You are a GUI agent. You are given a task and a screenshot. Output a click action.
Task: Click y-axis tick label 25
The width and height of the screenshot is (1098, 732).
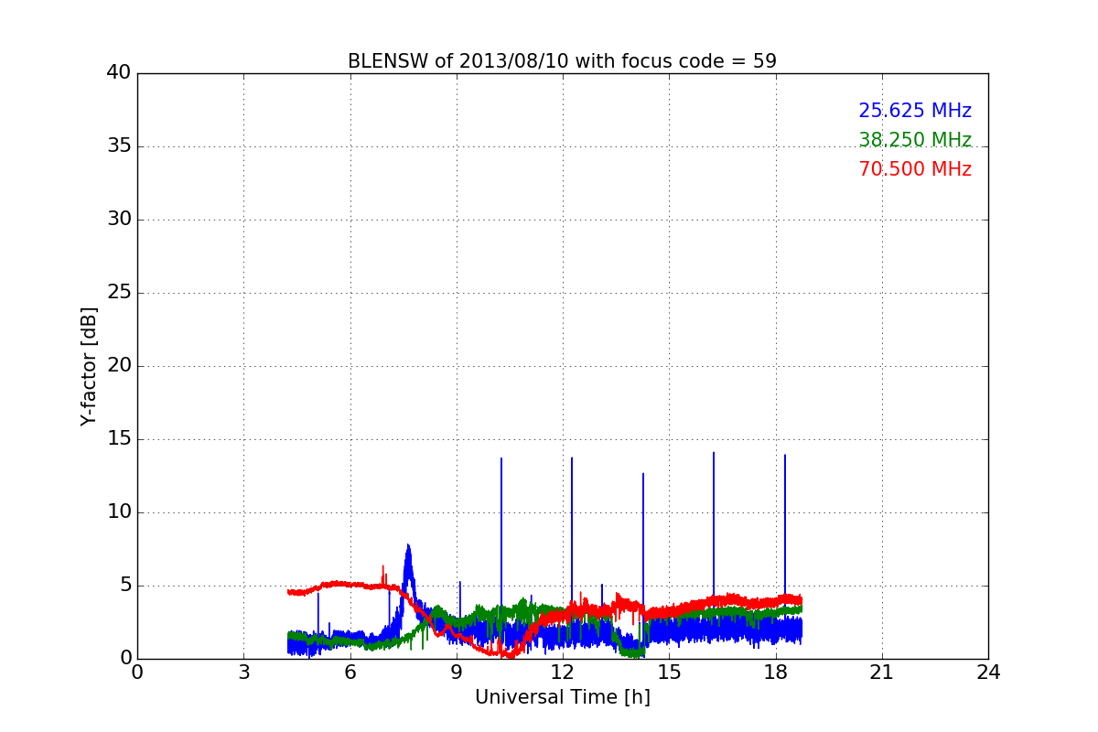[x=119, y=293]
